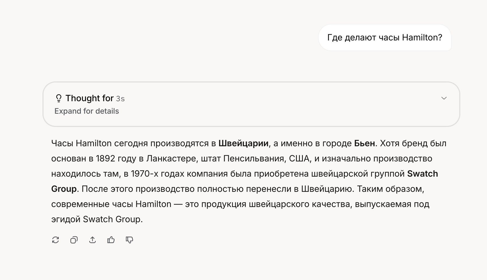
Task: Click the share/export response icon
Action: [93, 240]
